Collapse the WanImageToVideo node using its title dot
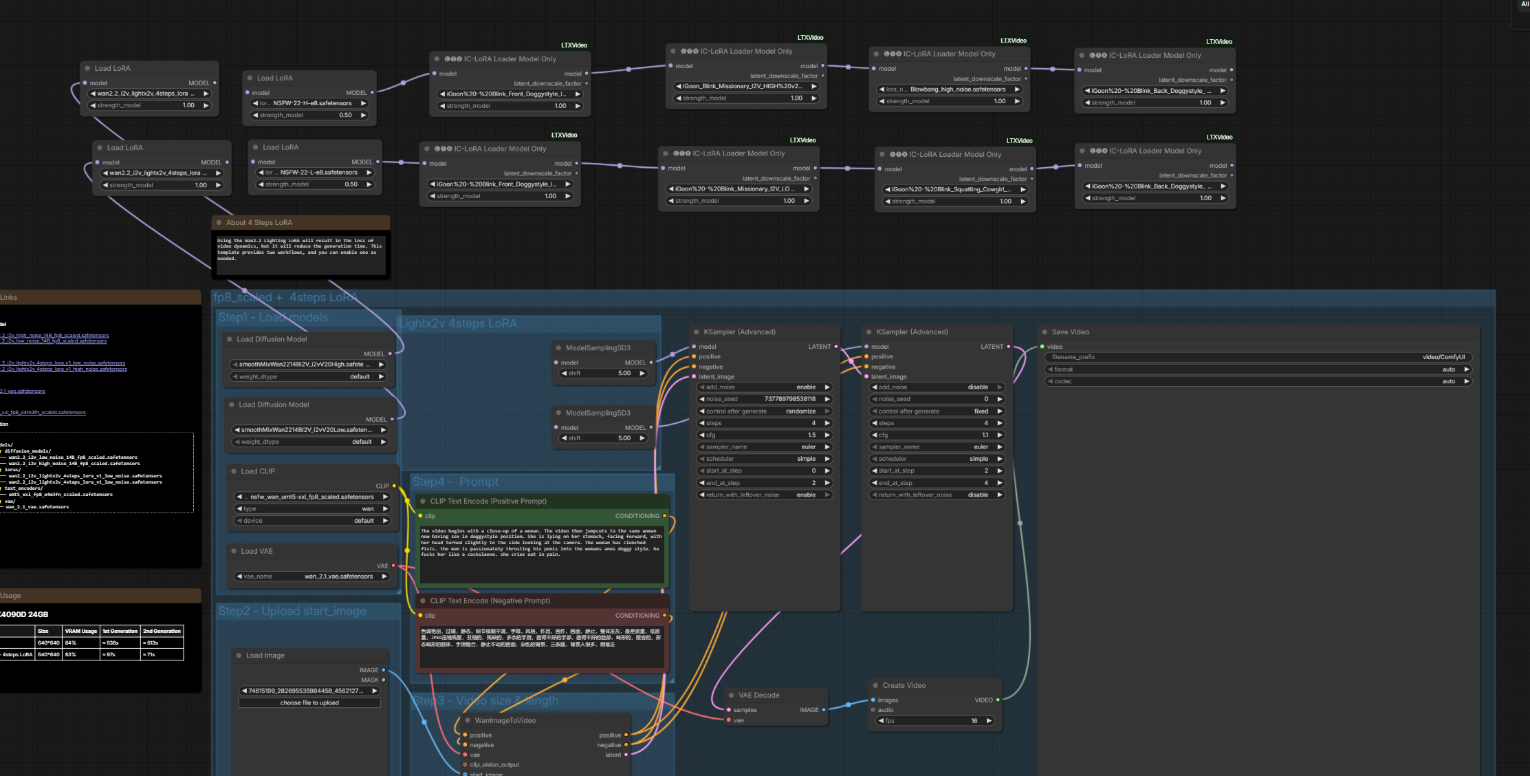The width and height of the screenshot is (1530, 776). [468, 721]
